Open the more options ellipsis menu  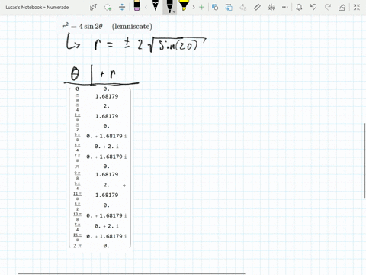click(x=285, y=7)
